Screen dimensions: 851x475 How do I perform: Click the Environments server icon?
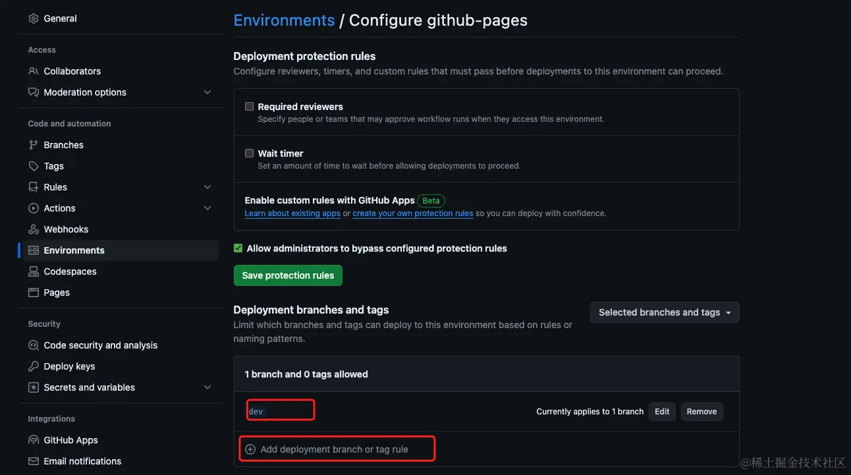coord(34,250)
